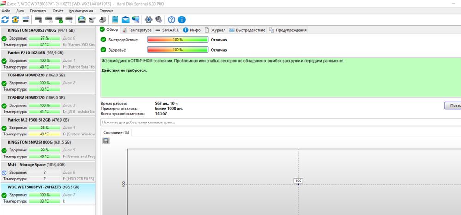Select the KINGSTON SA400S37480G disk
This screenshot has height=215, width=461.
(x=48, y=37)
